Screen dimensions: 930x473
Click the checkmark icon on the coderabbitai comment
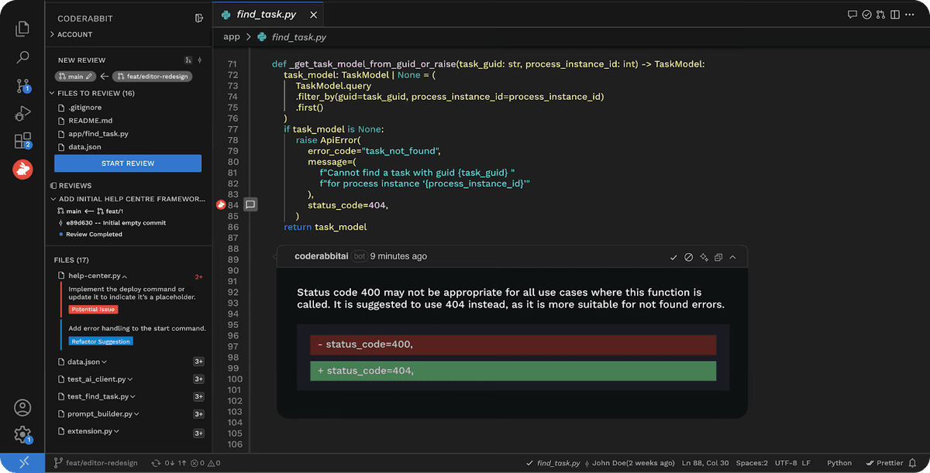coord(673,257)
